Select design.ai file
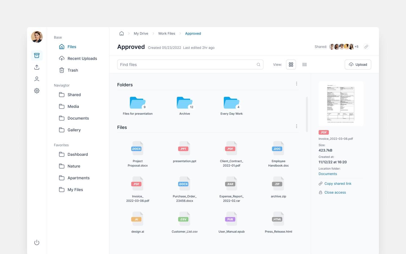The width and height of the screenshot is (406, 254). coord(138,223)
